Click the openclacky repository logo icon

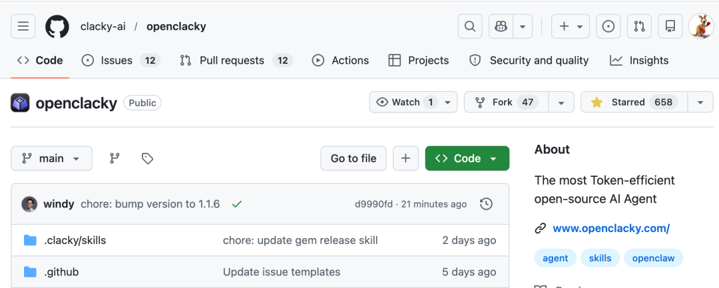tap(20, 103)
